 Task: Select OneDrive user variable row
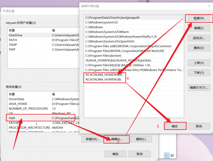point(44,35)
